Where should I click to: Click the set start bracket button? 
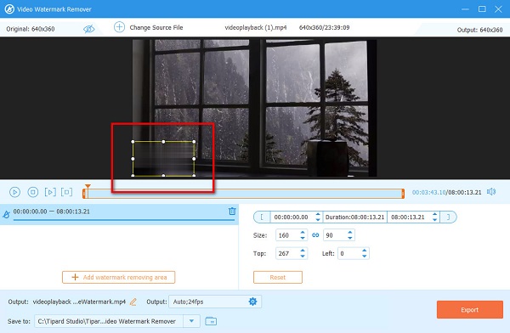coord(262,217)
